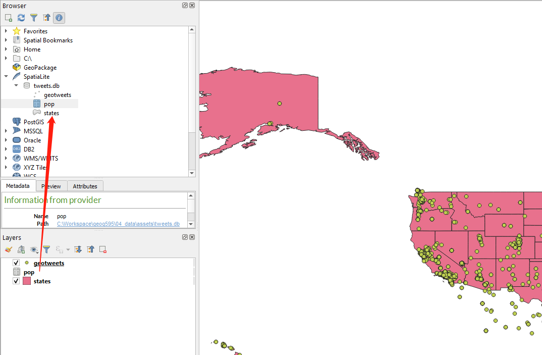Viewport: 542px width, 355px height.
Task: Open the Manage Map Themes dropdown
Action: pos(34,249)
